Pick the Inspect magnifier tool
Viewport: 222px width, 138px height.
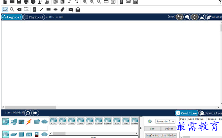click(x=12, y=10)
